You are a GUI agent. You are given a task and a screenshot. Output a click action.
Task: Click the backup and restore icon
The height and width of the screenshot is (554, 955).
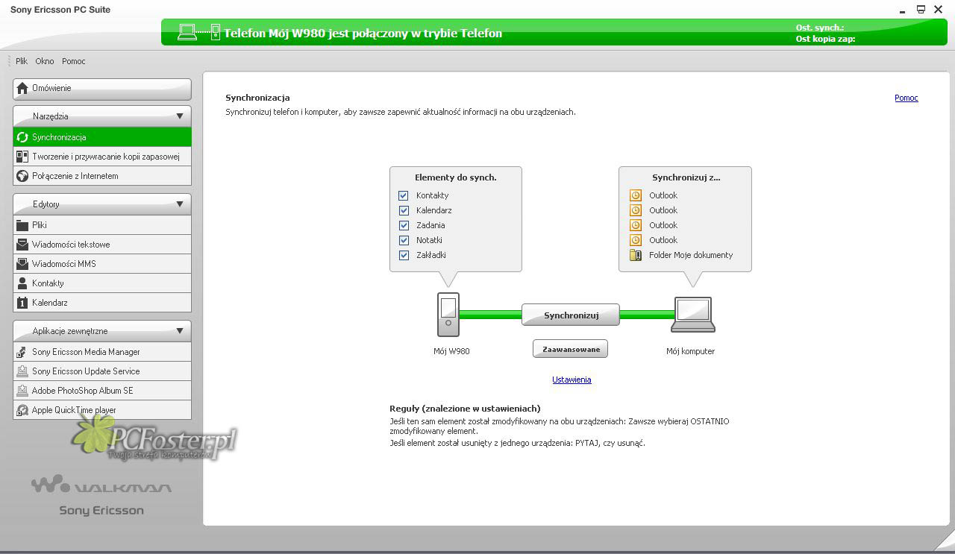[22, 157]
